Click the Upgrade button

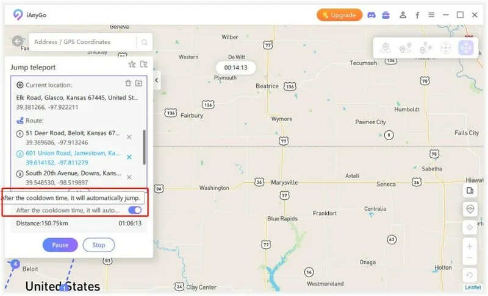coord(340,15)
